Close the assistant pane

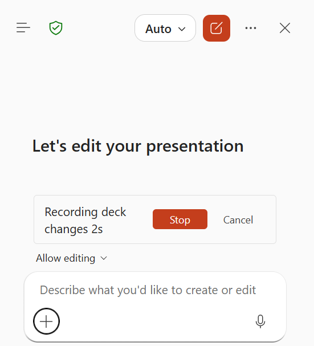click(285, 28)
